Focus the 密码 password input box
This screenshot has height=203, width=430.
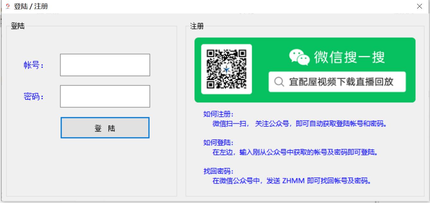point(105,96)
